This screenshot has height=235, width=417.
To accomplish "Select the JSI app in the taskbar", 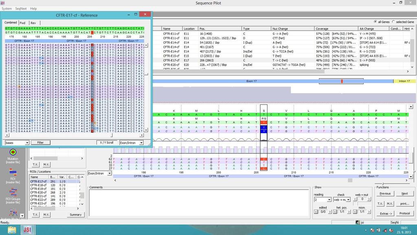I will coord(28,230).
